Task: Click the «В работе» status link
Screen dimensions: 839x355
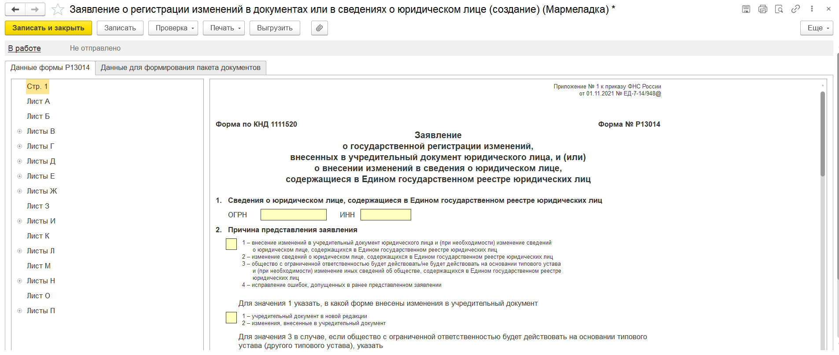Action: tap(25, 48)
